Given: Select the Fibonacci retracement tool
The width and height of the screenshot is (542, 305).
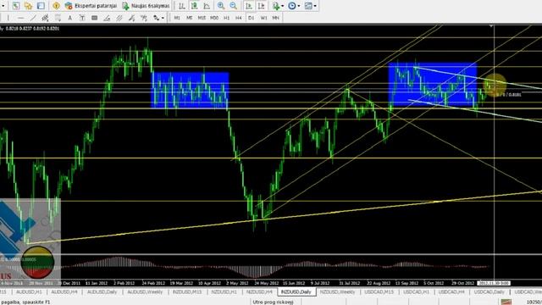Looking at the screenshot, I should click(x=58, y=18).
